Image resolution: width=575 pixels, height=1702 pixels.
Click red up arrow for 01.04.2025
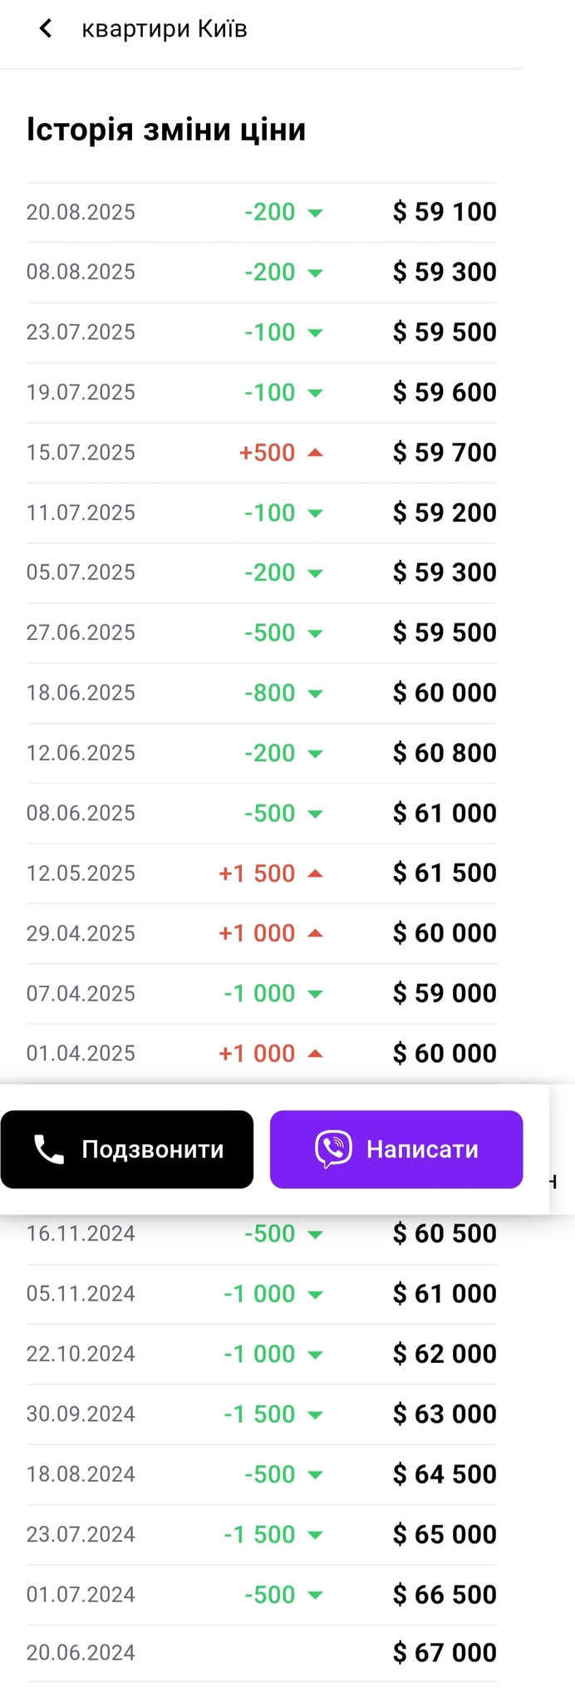315,1053
